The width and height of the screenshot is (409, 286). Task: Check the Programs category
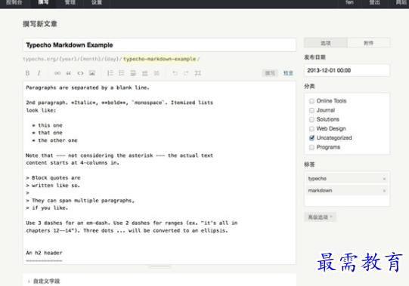pyautogui.click(x=311, y=147)
